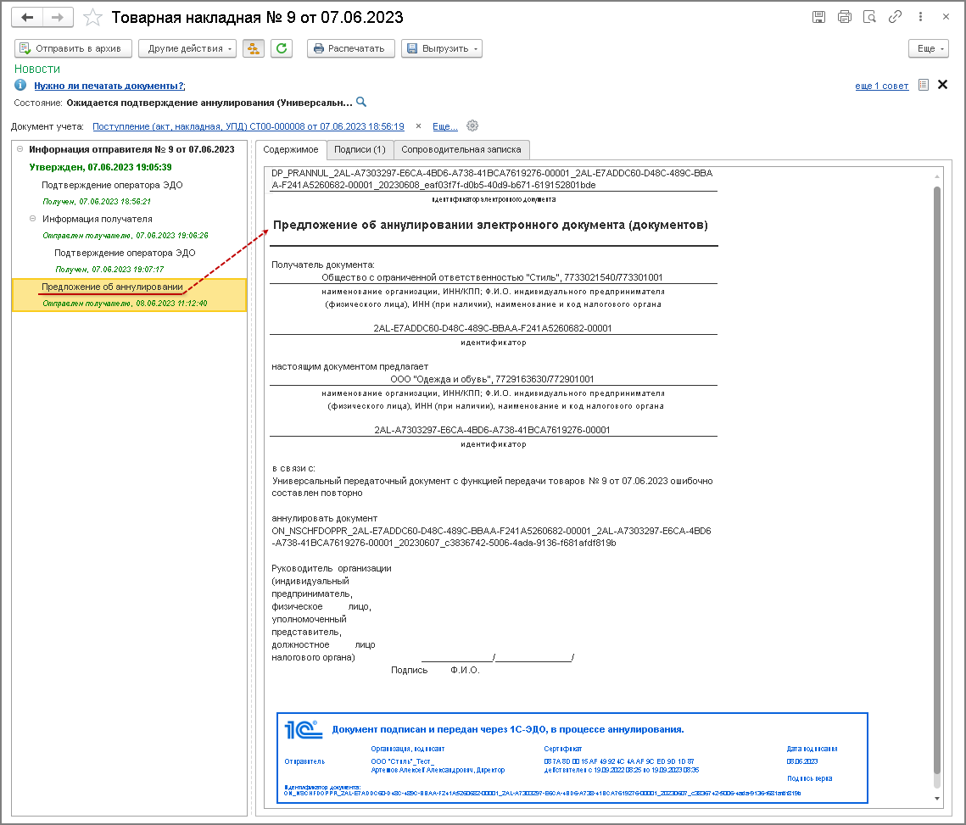Click the status text Утвержден, 07.06.2023 19:05:39
This screenshot has height=825, width=966.
click(x=100, y=167)
